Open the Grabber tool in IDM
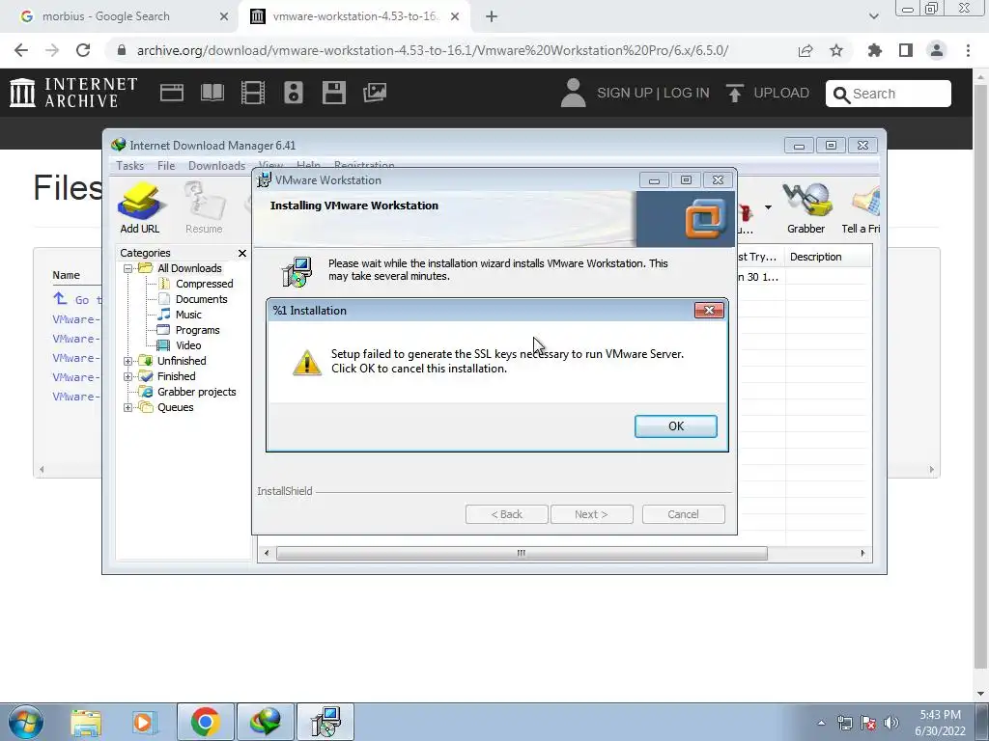This screenshot has width=989, height=741. click(x=805, y=208)
